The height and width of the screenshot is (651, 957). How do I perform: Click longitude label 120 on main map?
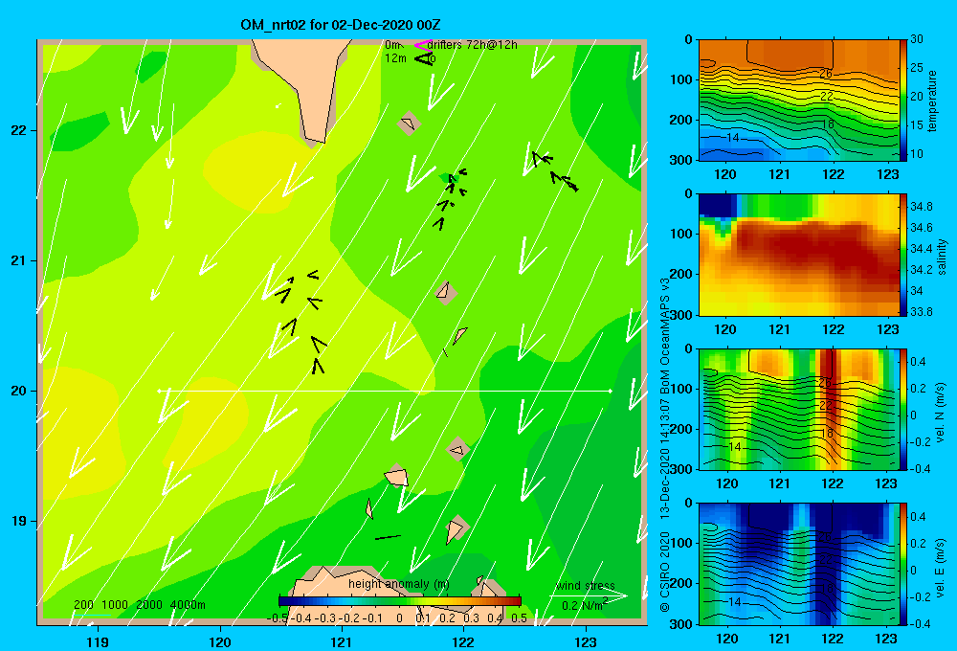tap(220, 641)
